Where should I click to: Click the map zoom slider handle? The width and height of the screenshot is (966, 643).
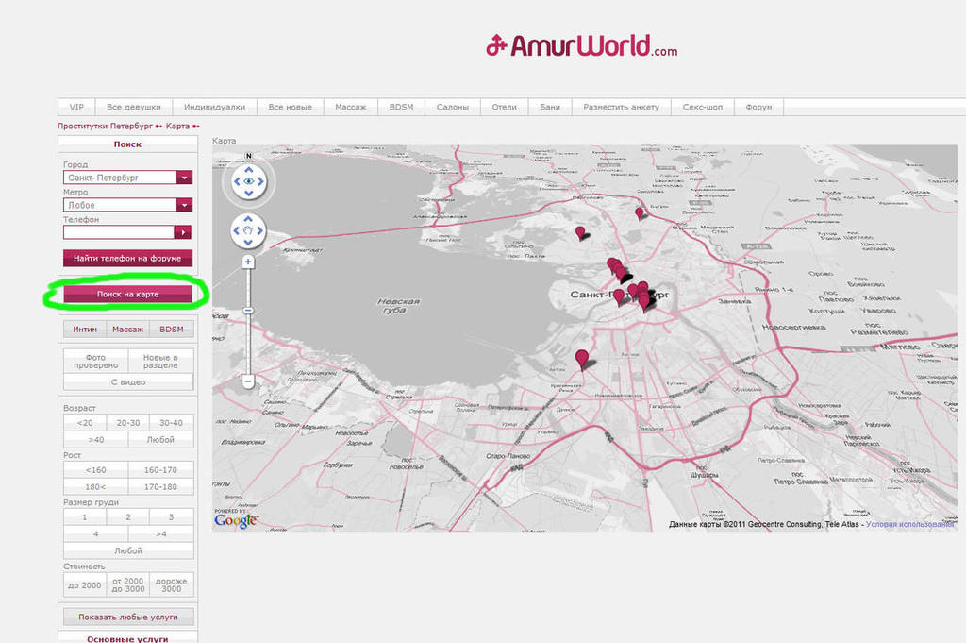click(x=248, y=310)
